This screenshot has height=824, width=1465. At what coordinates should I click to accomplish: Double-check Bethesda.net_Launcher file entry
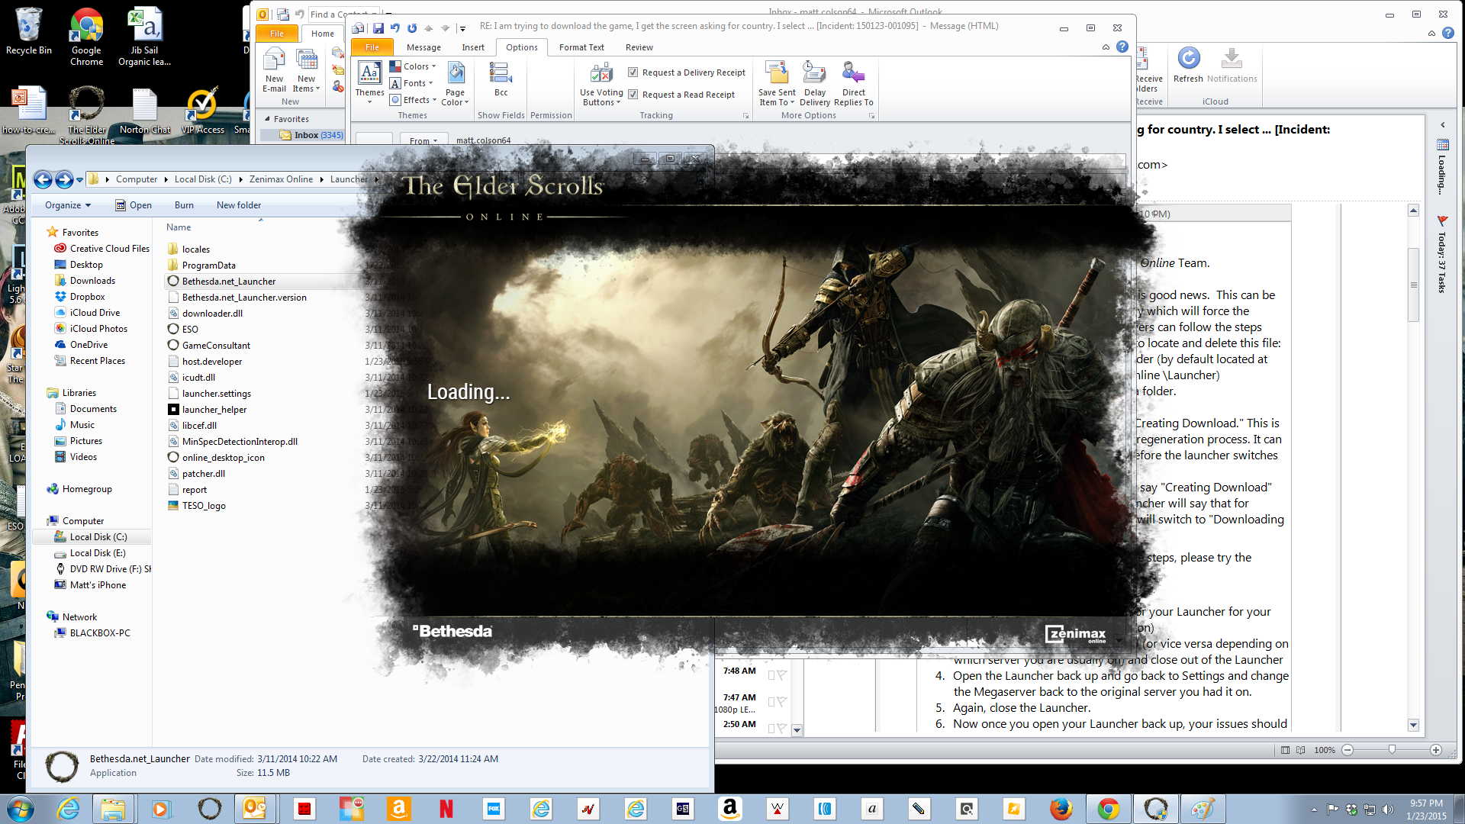[x=228, y=282]
